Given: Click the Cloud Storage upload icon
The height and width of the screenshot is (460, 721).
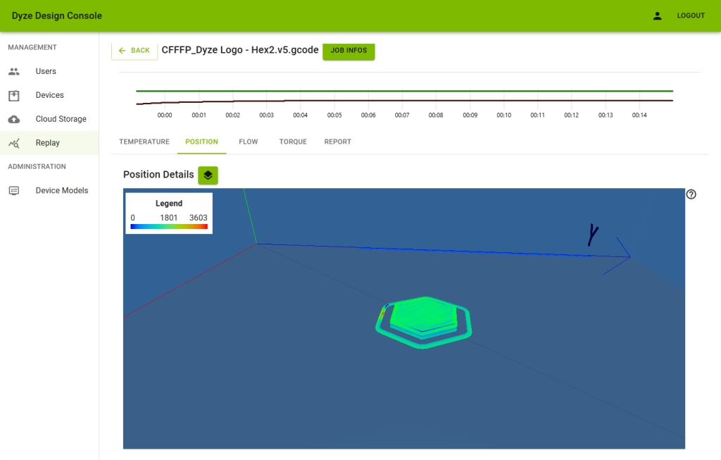Looking at the screenshot, I should (x=14, y=119).
